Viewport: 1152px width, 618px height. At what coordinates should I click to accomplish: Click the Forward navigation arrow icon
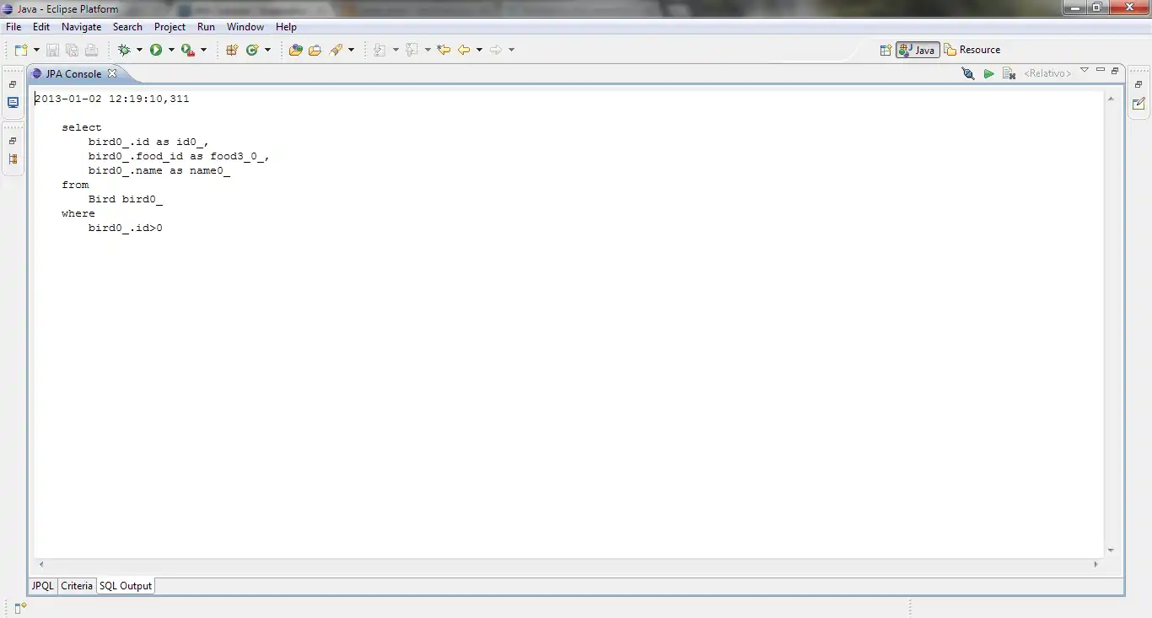(x=496, y=50)
